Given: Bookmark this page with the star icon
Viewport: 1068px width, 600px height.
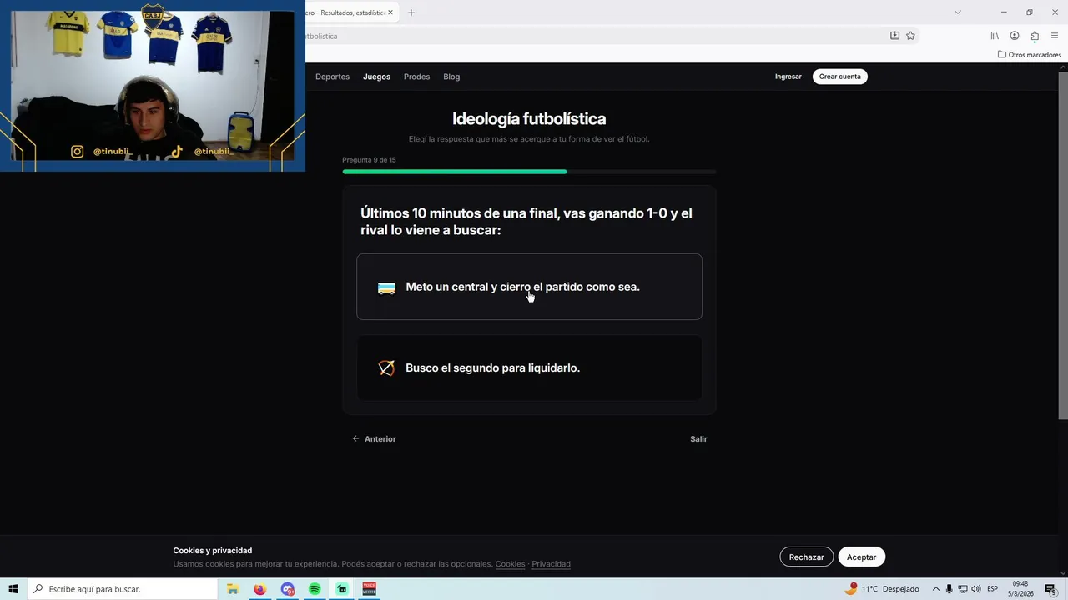Looking at the screenshot, I should pos(910,36).
